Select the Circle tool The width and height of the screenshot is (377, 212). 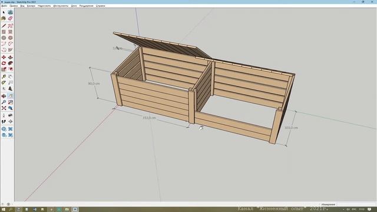(4, 38)
